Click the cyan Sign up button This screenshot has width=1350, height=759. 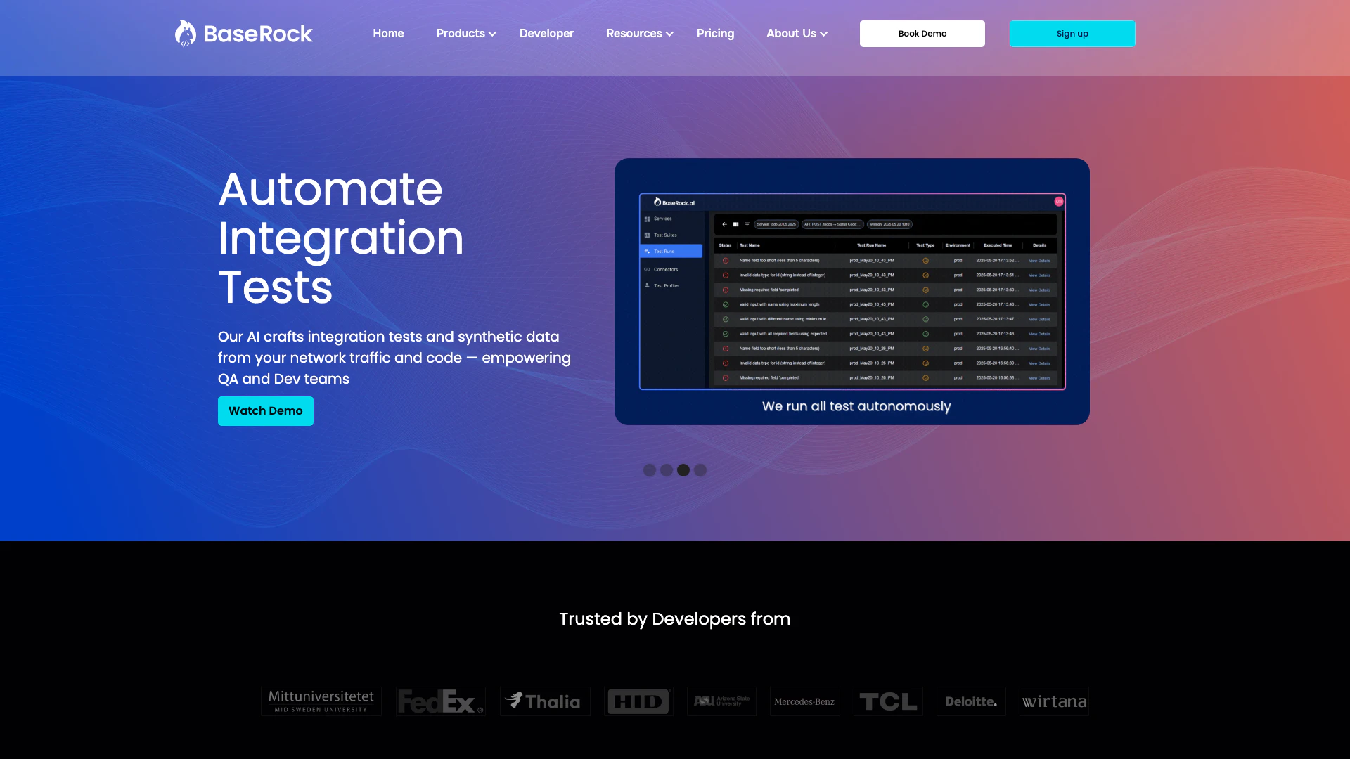click(x=1072, y=34)
